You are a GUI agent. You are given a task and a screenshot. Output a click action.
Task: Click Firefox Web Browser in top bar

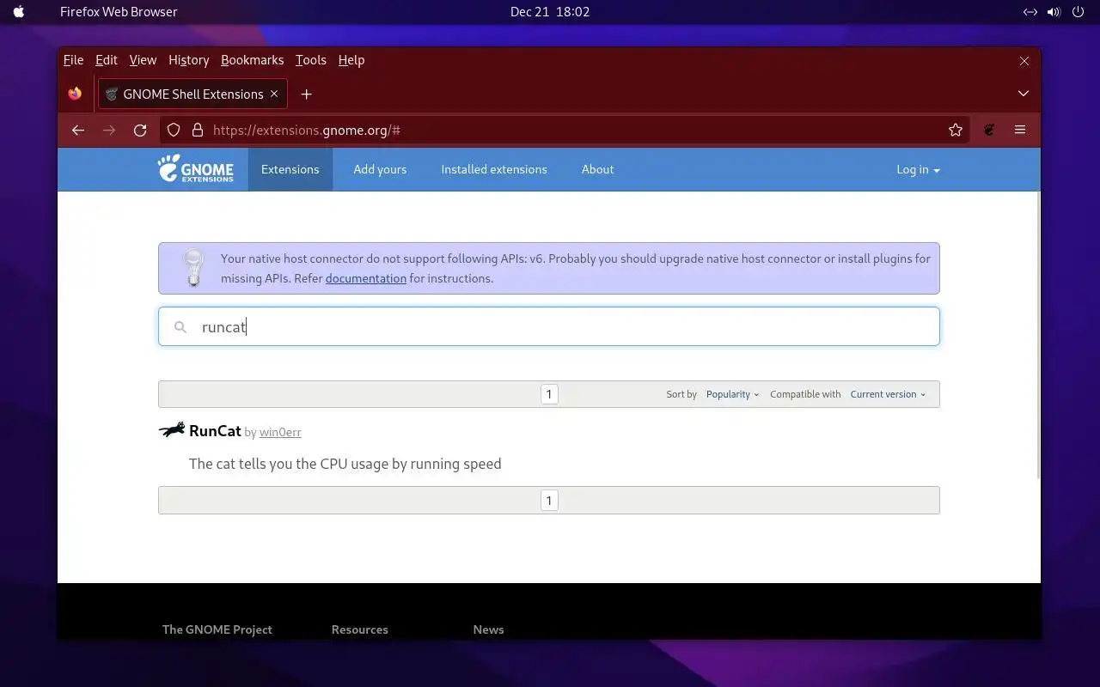(119, 12)
